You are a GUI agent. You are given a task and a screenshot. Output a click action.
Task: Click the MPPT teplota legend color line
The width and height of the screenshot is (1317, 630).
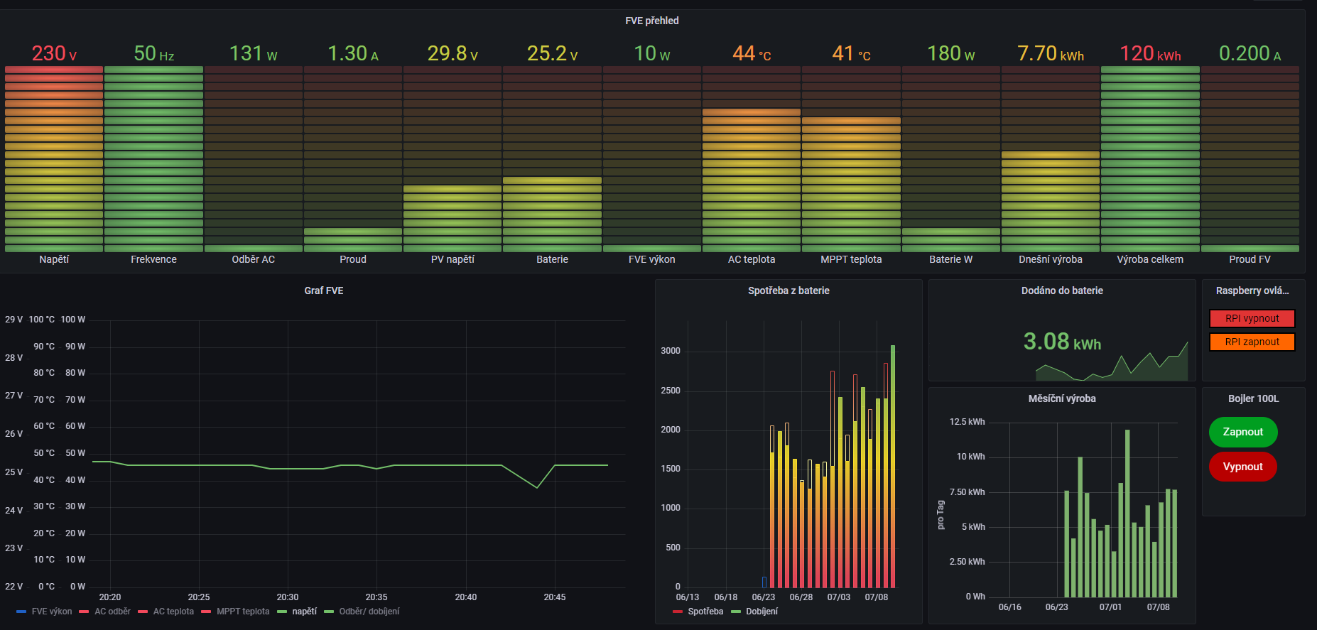[x=206, y=612]
